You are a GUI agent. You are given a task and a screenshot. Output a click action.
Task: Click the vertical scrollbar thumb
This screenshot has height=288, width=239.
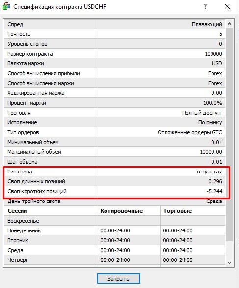point(229,134)
